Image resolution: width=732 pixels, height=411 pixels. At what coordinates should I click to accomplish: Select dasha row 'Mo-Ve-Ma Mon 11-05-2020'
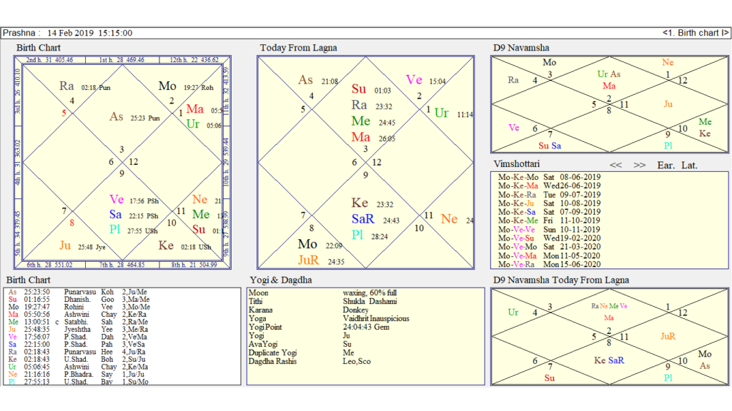pos(549,256)
